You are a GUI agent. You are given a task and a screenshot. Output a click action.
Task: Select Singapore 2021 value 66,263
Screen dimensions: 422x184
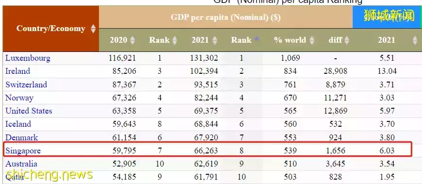[206, 151]
